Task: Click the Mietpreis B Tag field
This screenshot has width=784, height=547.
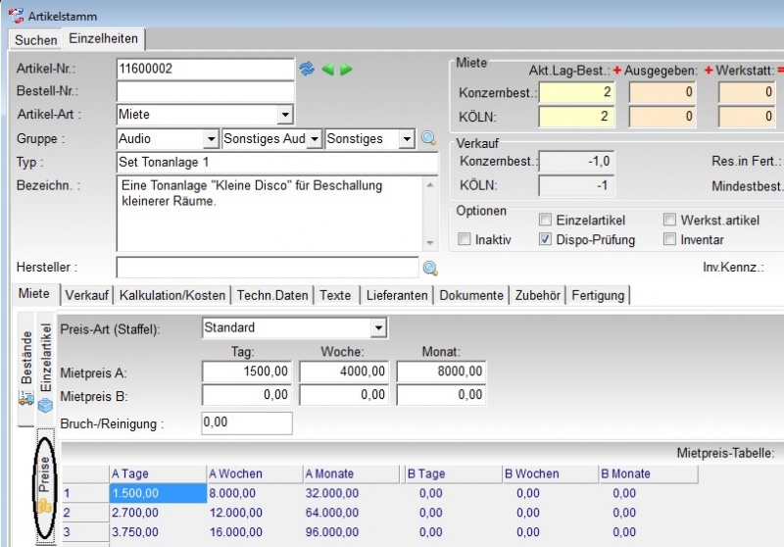Action: click(x=246, y=395)
